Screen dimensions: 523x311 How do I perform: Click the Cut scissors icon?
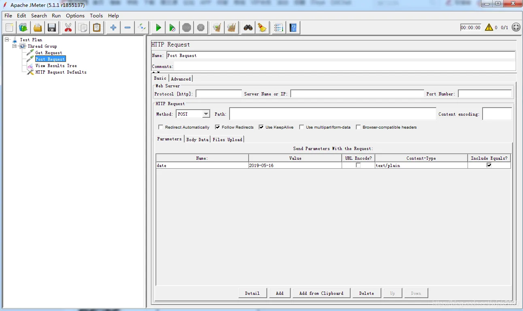(x=68, y=28)
